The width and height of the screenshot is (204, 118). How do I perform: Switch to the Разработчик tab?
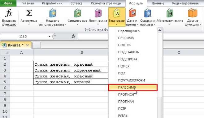click(52, 3)
